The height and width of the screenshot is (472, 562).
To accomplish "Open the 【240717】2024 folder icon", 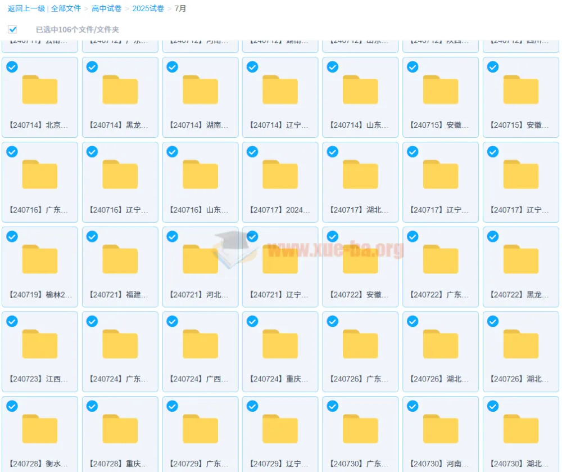I will [280, 175].
